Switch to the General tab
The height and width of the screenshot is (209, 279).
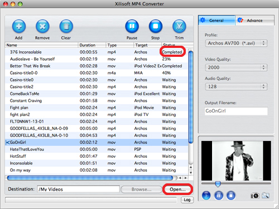[x=217, y=20]
